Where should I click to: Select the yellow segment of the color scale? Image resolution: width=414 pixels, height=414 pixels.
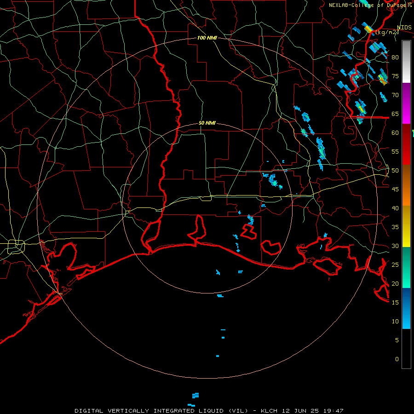click(406, 226)
